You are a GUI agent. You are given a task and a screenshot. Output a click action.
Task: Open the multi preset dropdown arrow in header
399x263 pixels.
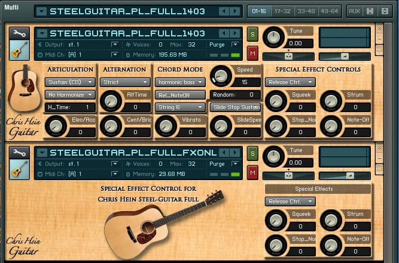[41, 11]
